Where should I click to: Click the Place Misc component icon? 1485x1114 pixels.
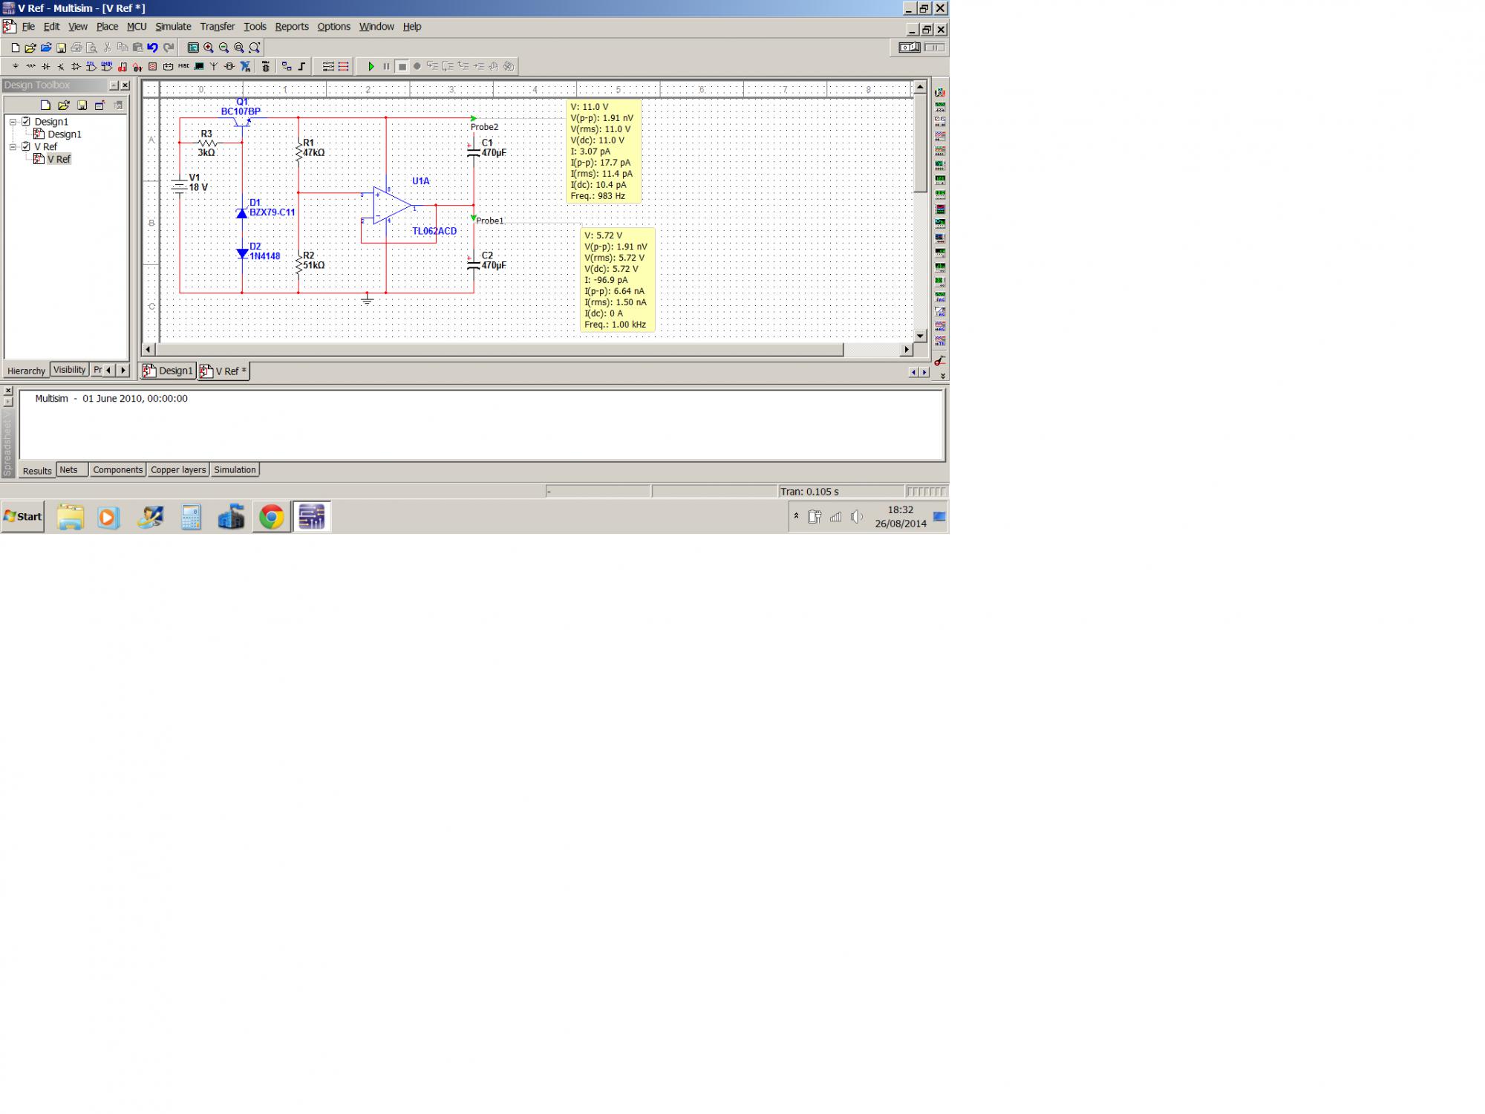(183, 66)
